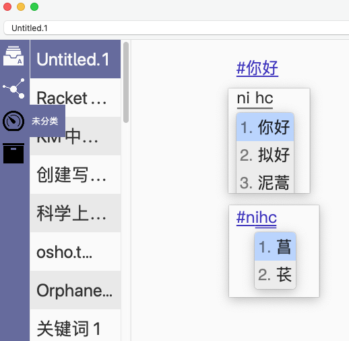Viewport: 349px width, 341px height.
Task: Click the note list scrollbar thumb
Action: (126, 82)
